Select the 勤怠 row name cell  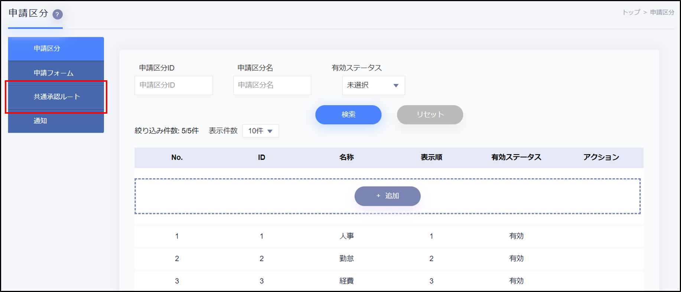tap(346, 259)
